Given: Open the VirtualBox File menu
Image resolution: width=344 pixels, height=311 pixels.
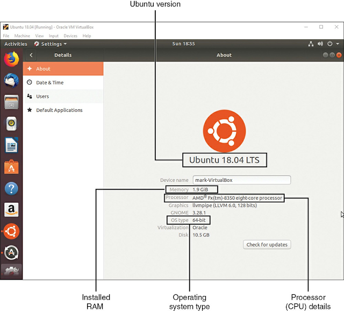Looking at the screenshot, I should pos(6,36).
